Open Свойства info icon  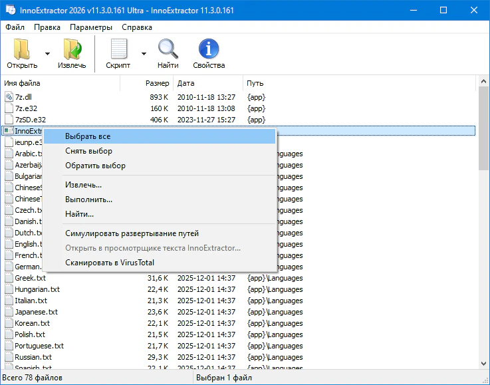tap(209, 50)
